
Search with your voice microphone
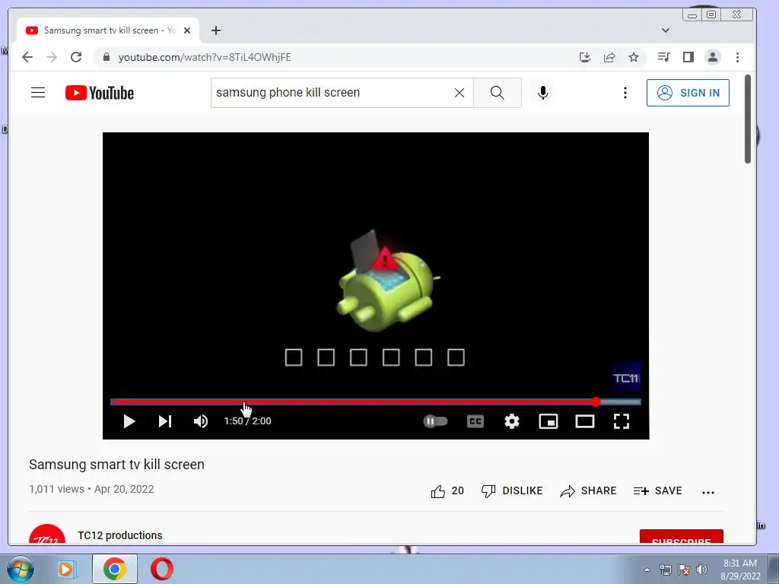coord(543,93)
